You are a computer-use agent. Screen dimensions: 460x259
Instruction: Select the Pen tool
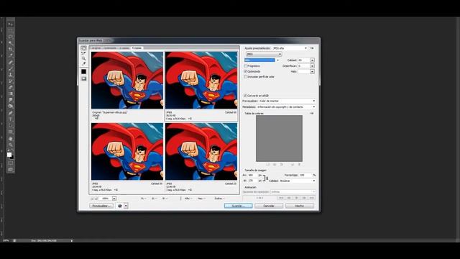(x=10, y=113)
